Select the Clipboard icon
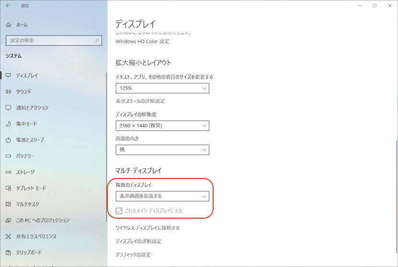This screenshot has height=267, width=398. click(8, 253)
